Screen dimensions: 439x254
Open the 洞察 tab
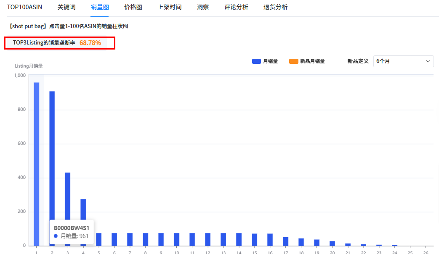203,7
